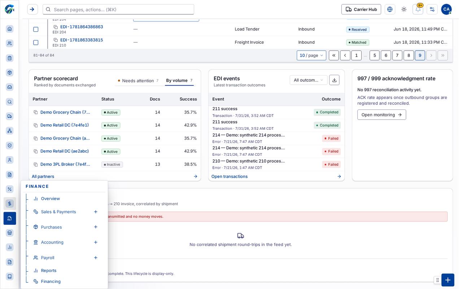
Task: Click the notification bell icon
Action: tap(418, 9)
